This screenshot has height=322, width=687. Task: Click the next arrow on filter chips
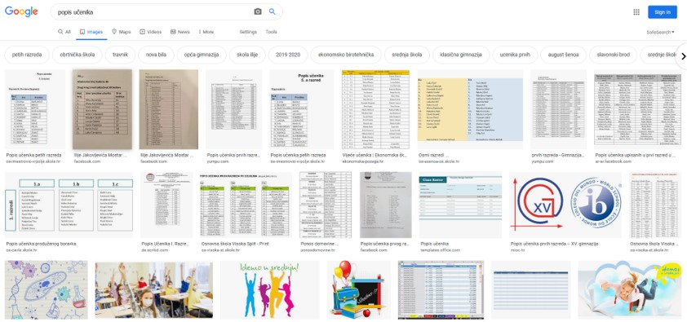(x=683, y=56)
